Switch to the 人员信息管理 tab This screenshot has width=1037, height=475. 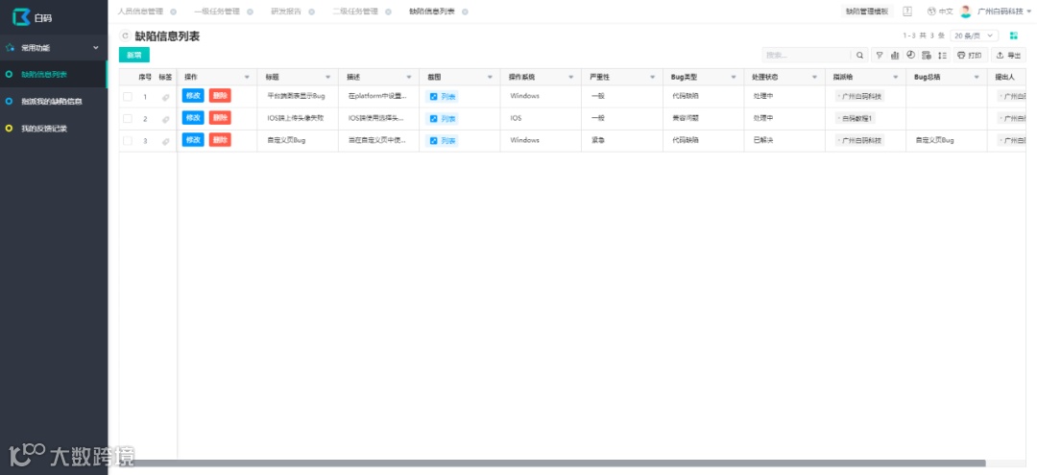140,12
